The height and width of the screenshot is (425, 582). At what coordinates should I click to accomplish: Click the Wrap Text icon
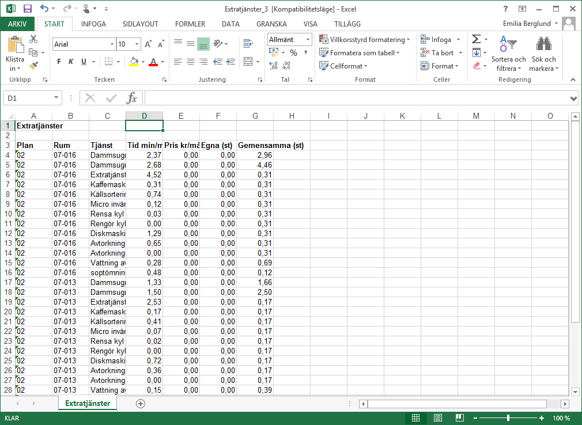pyautogui.click(x=248, y=44)
